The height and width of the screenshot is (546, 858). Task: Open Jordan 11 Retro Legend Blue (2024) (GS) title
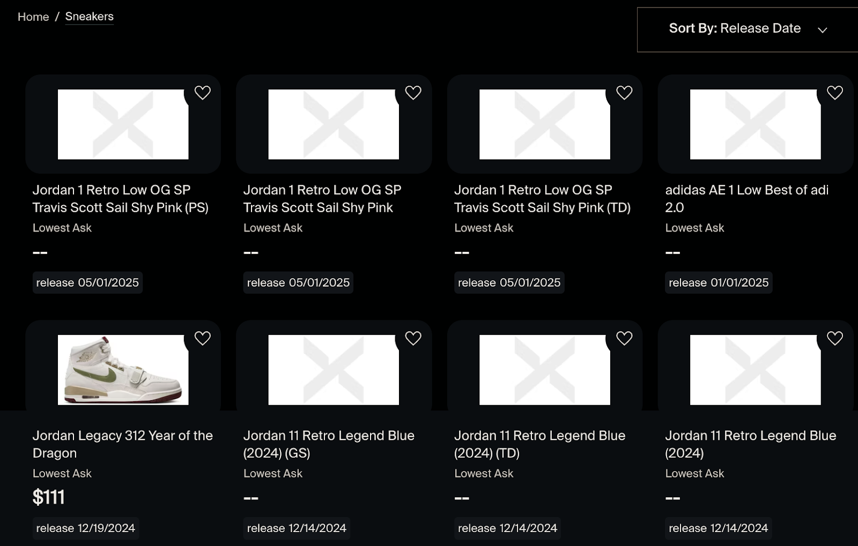329,444
